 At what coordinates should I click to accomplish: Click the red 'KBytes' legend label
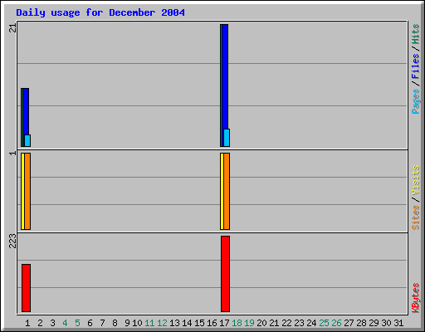pyautogui.click(x=415, y=298)
